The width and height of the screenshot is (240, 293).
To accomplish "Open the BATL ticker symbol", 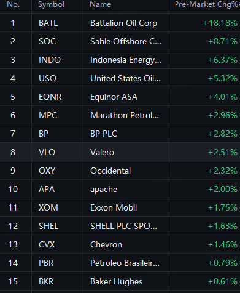I will pos(48,23).
